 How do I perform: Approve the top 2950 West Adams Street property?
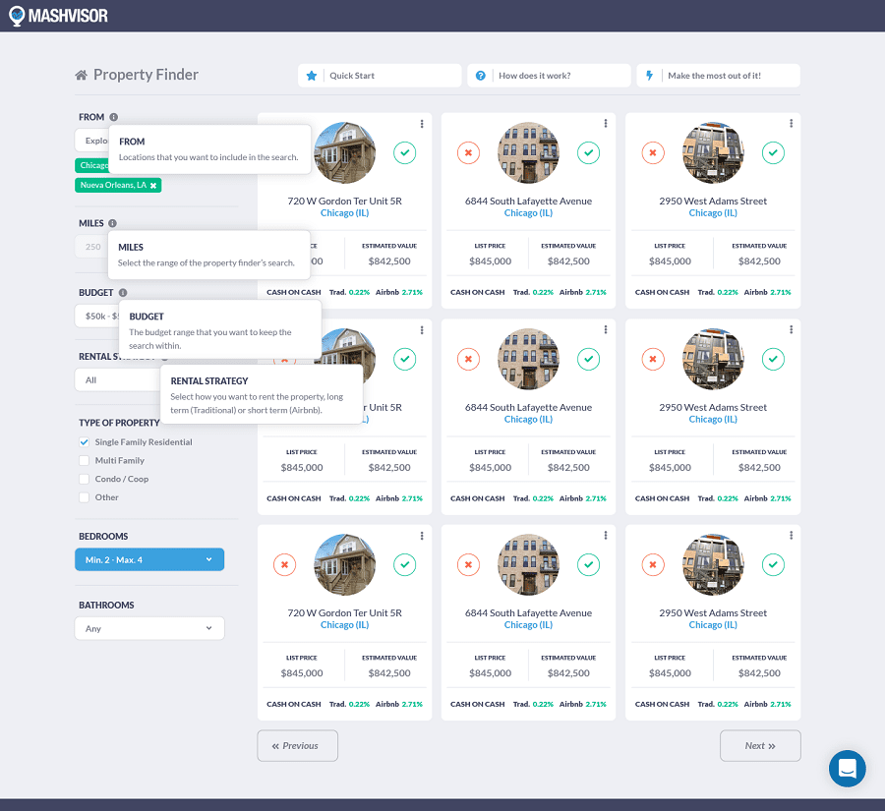point(773,153)
